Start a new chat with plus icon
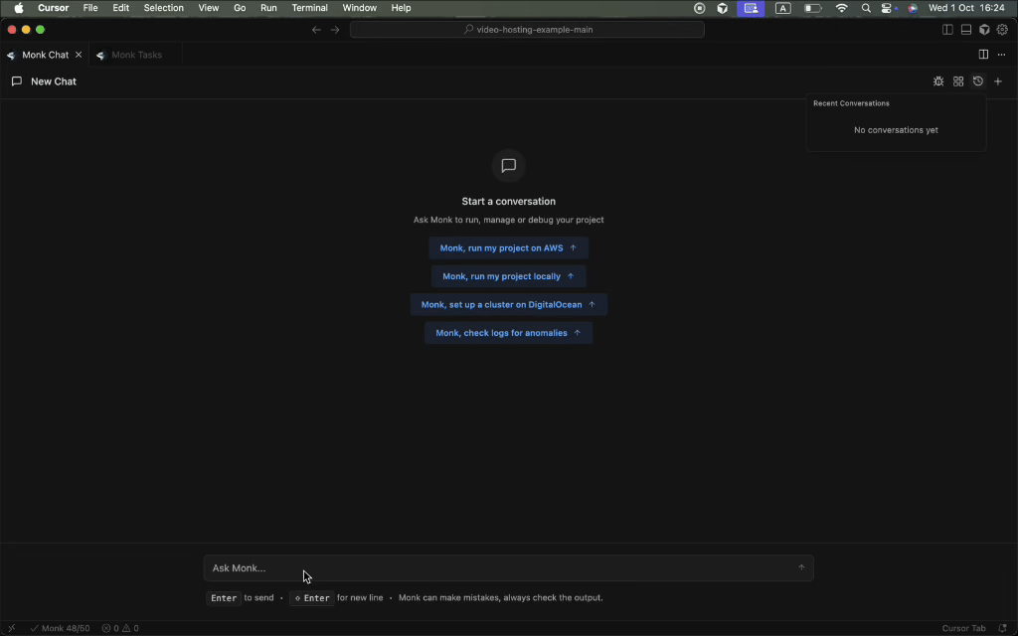The height and width of the screenshot is (636, 1018). click(x=998, y=81)
